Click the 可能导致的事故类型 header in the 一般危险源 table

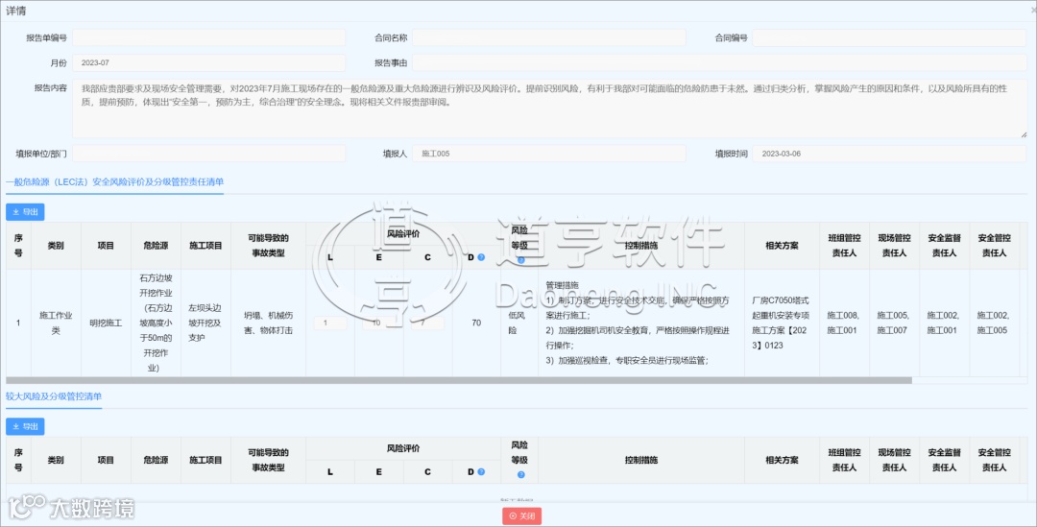click(269, 246)
